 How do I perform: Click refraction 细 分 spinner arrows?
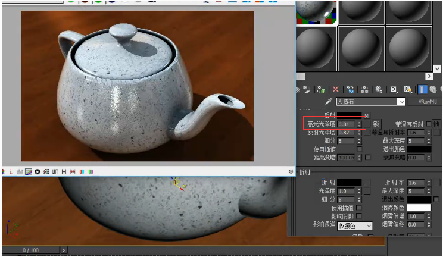359,199
